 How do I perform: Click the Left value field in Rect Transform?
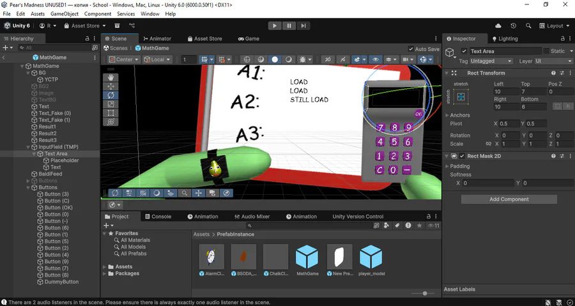506,91
